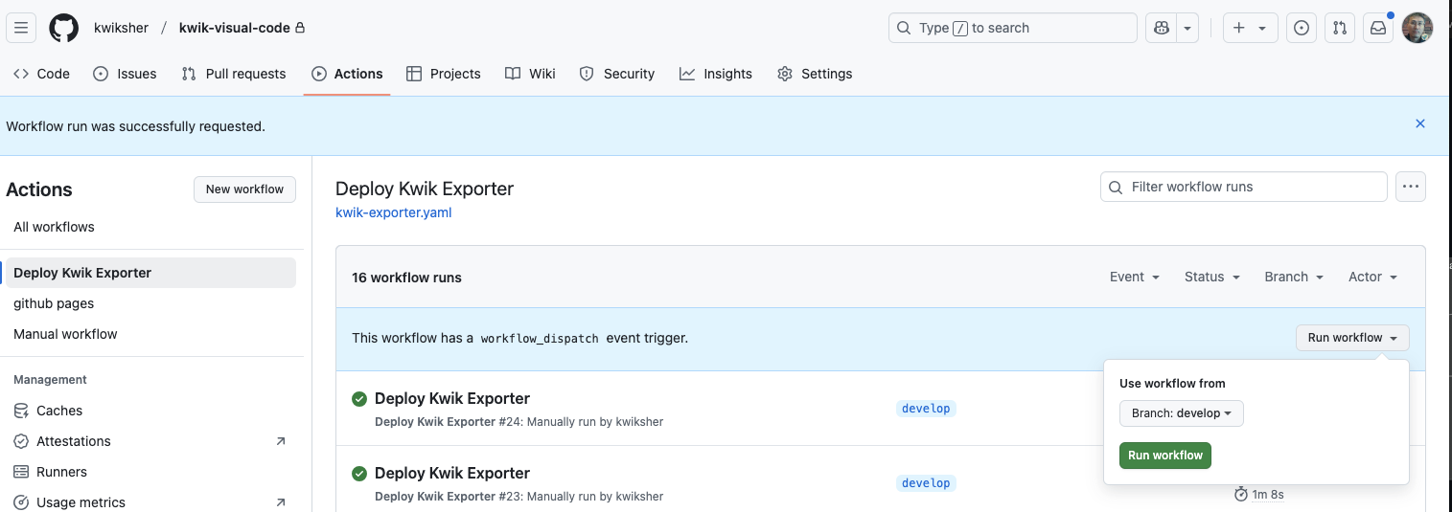
Task: Click the lock icon beside repository name
Action: 300,28
